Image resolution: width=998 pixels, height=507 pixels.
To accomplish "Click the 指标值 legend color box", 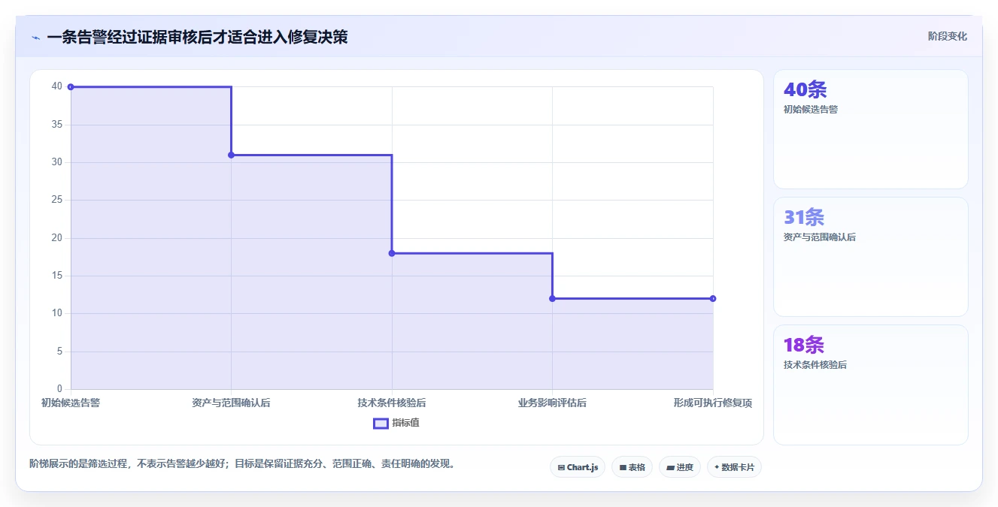I will point(381,423).
